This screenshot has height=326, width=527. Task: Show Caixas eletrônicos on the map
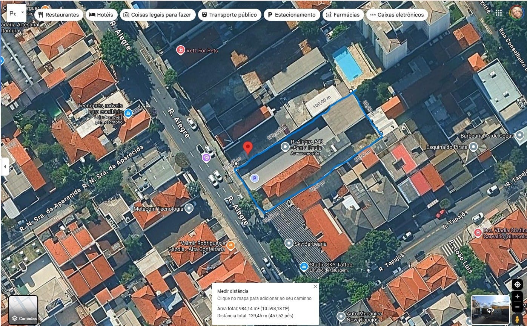pos(397,15)
